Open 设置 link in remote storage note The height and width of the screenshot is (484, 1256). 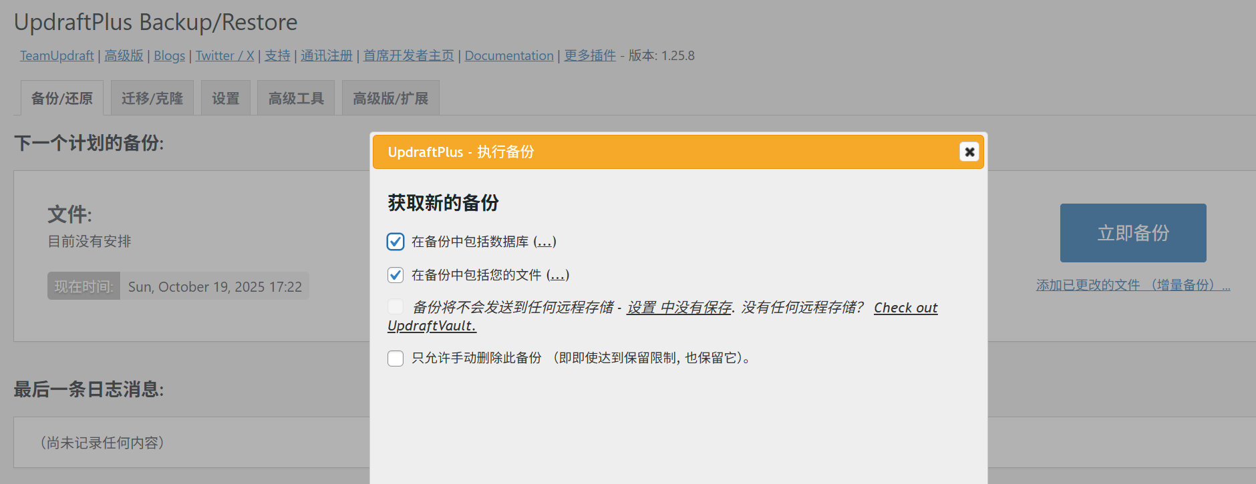coord(641,307)
